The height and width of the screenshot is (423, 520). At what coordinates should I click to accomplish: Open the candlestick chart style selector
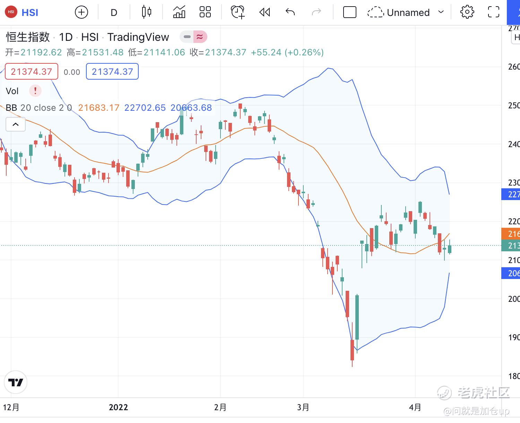147,12
